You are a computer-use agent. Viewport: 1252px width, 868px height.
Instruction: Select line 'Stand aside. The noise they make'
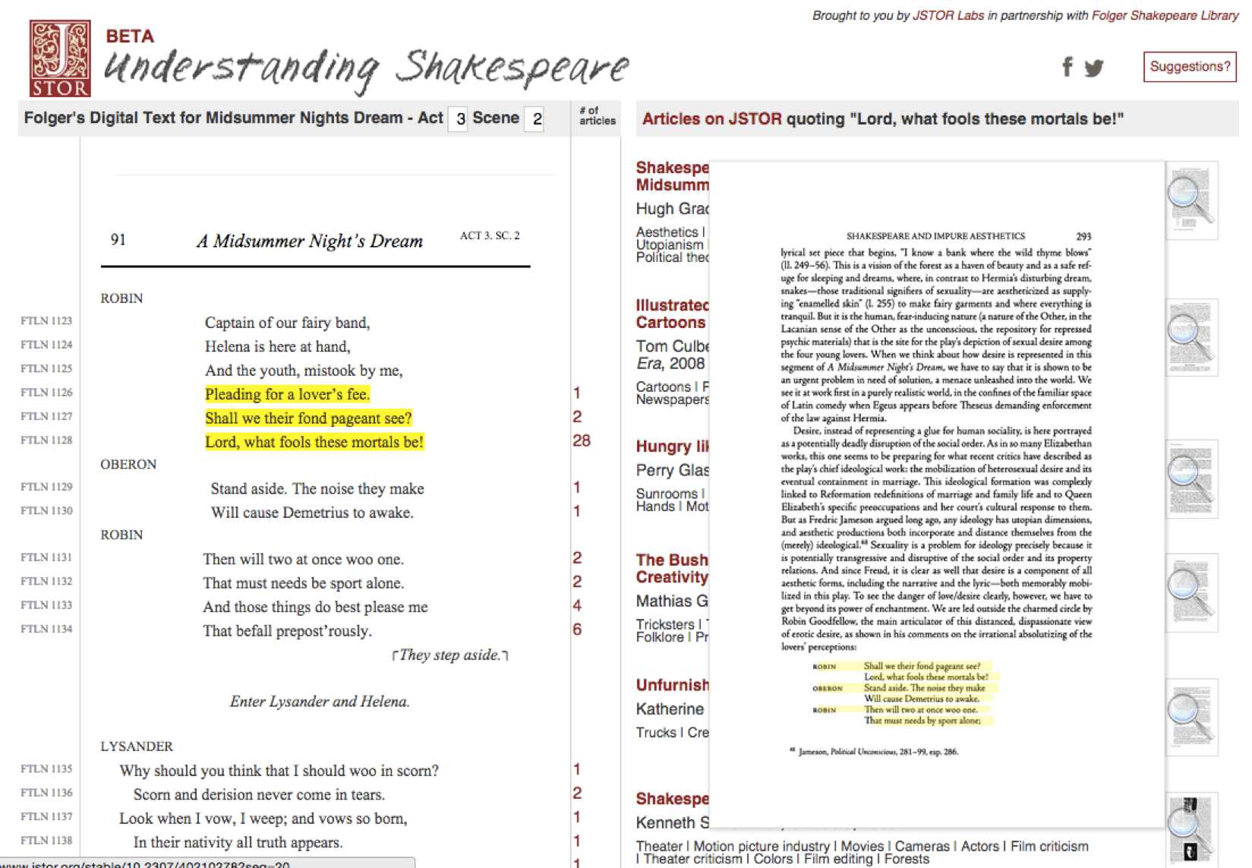[317, 489]
